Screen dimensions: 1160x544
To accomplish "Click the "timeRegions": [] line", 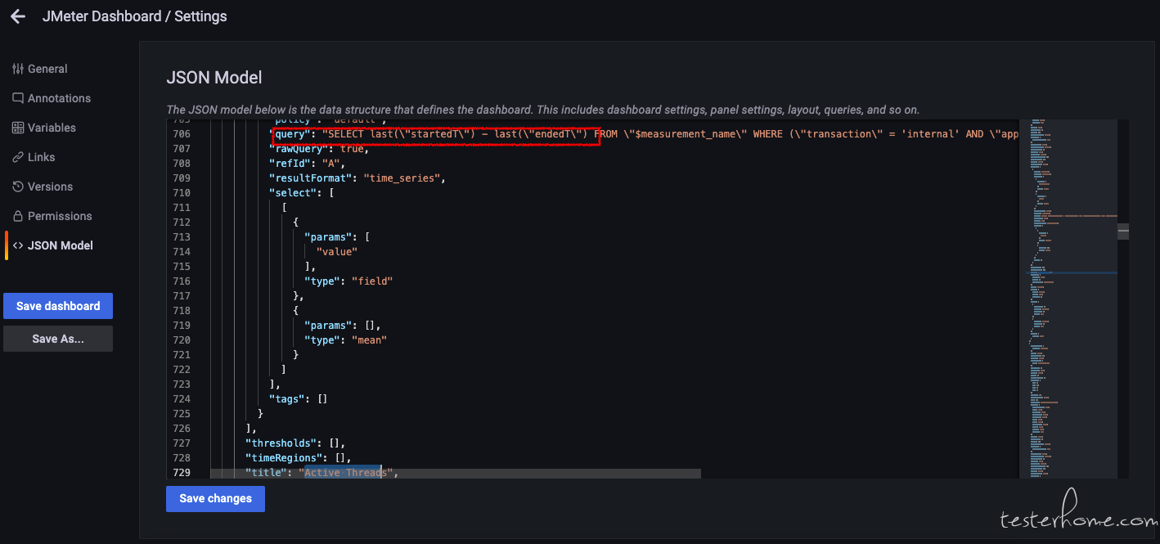I will click(x=298, y=457).
